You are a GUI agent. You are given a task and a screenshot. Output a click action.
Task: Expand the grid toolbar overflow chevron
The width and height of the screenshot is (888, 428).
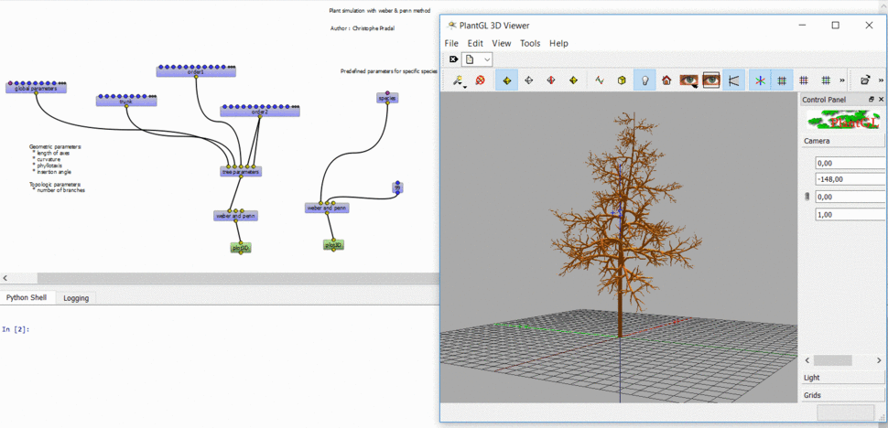point(842,80)
